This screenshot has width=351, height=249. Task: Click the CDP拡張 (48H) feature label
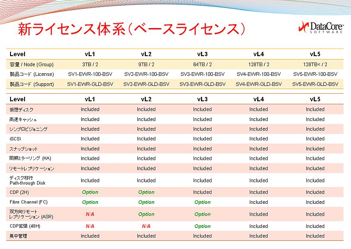tap(25, 226)
